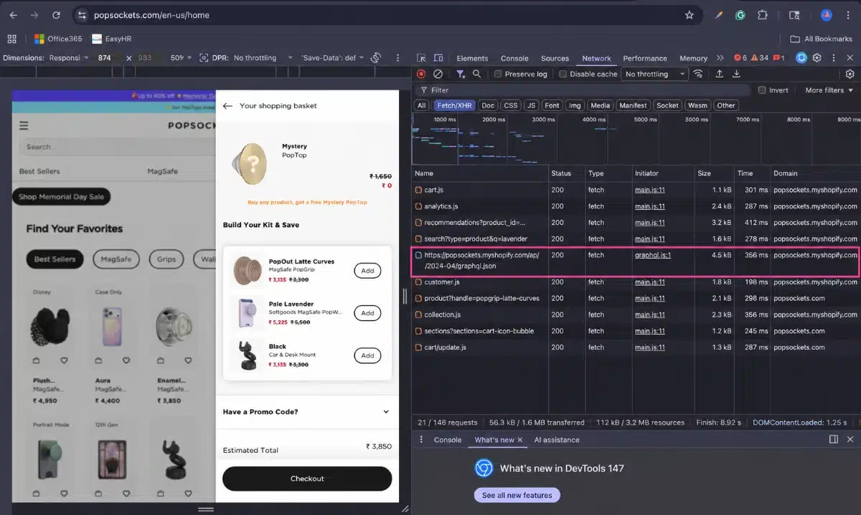Screen dimensions: 861x515
Task: Toggle the device toolbar icon in DevTools
Action: tap(438, 58)
